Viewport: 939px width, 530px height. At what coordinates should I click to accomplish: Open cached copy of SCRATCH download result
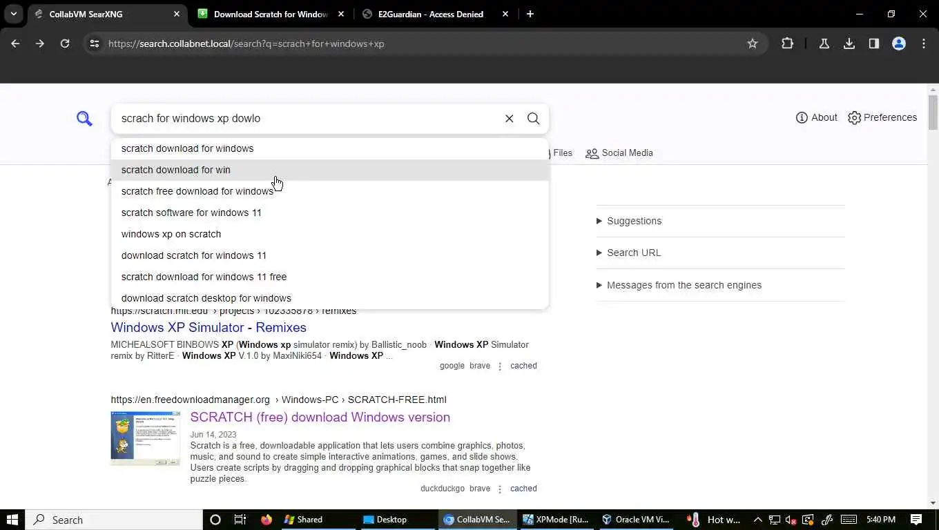(523, 489)
